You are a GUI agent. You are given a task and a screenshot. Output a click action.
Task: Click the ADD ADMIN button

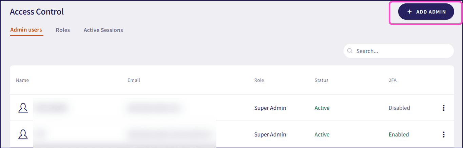pyautogui.click(x=426, y=12)
